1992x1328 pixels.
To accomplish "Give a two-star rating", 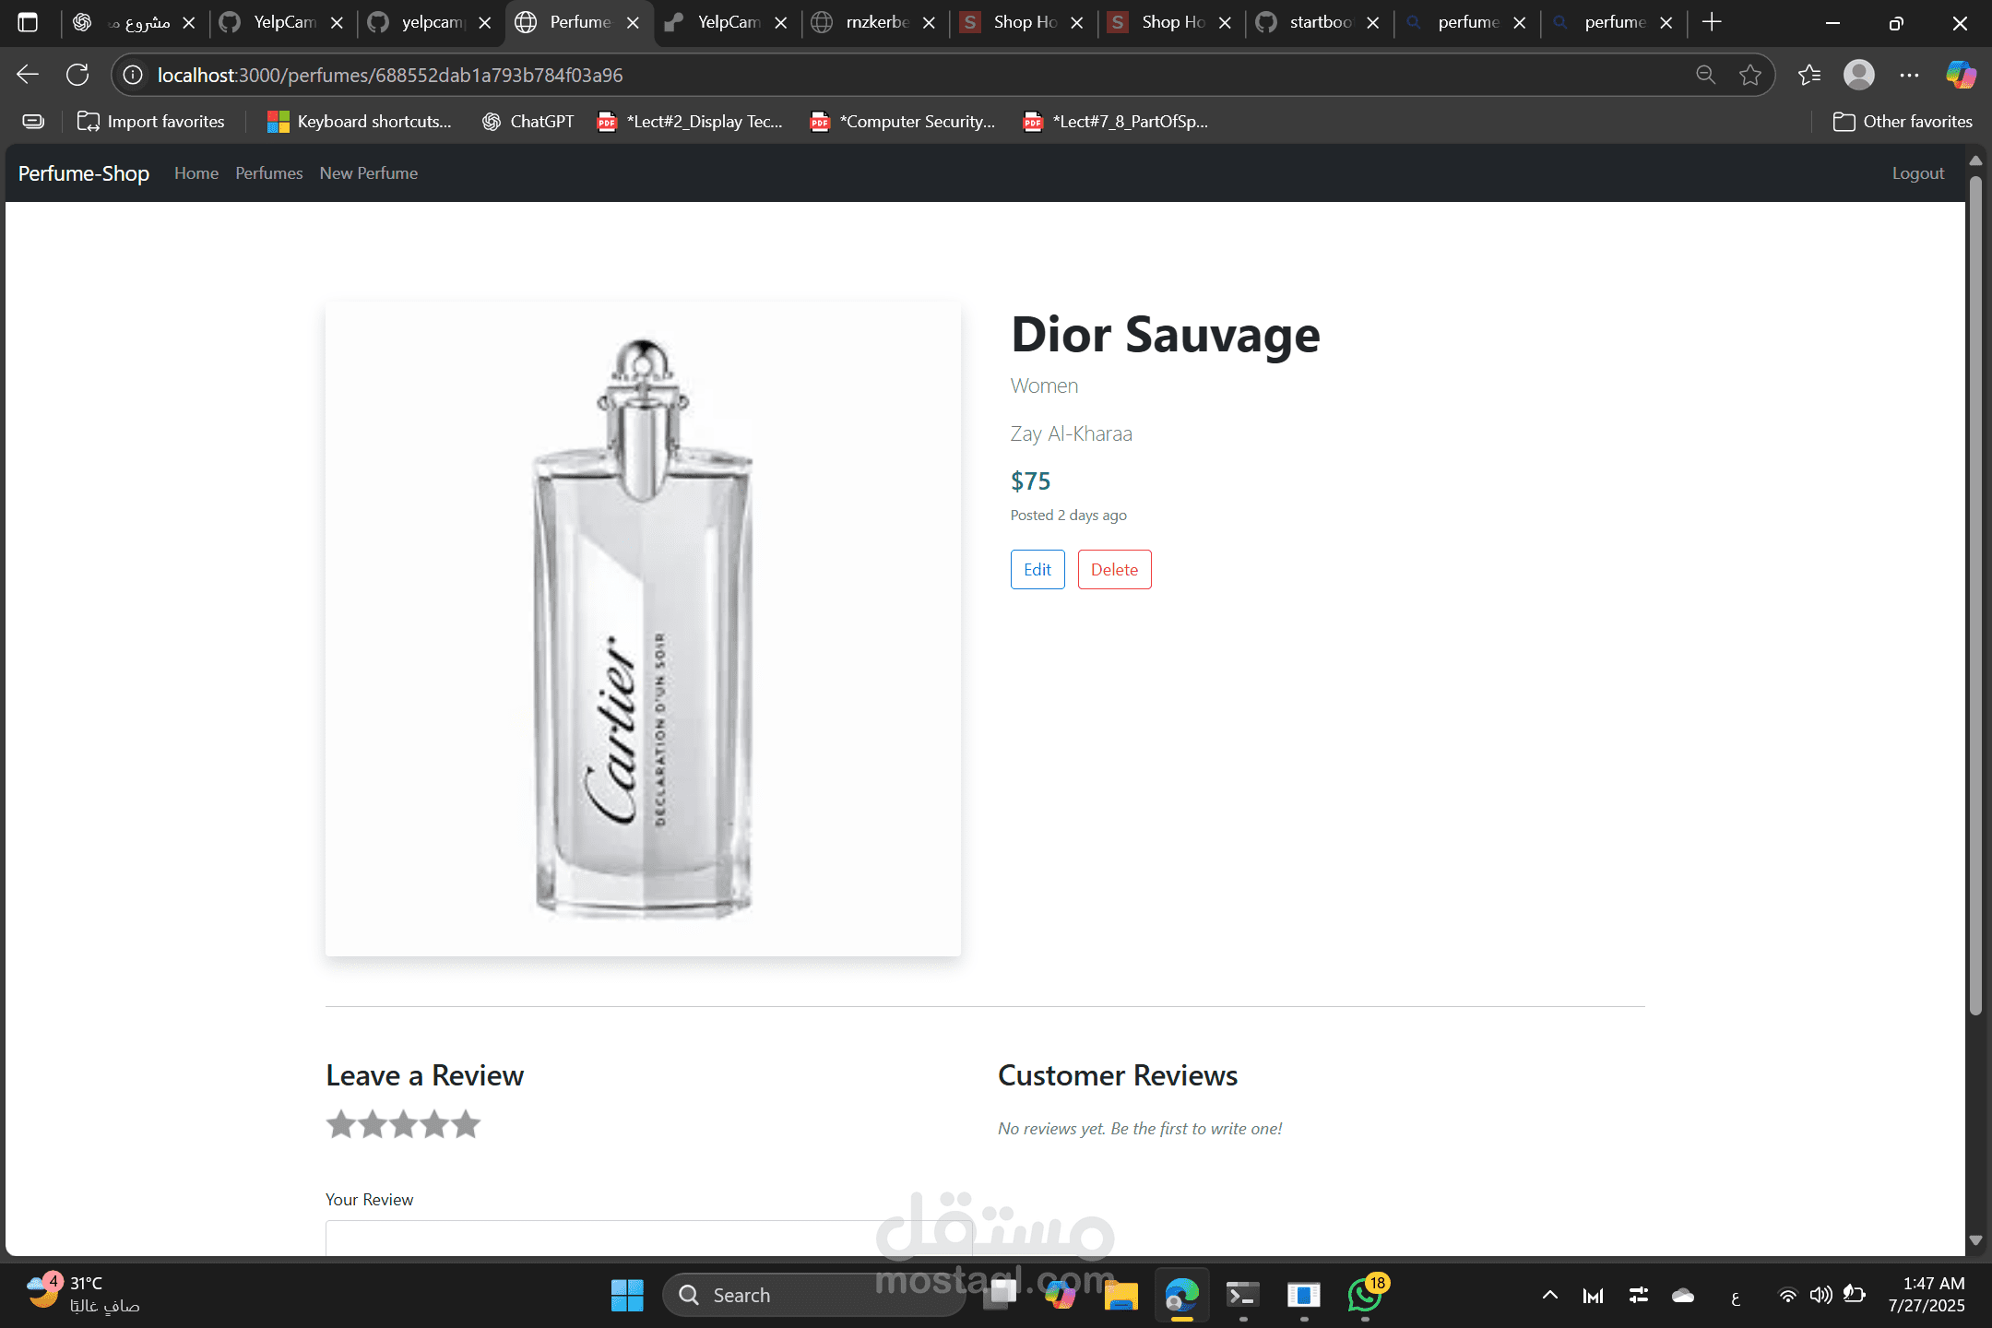I will tap(372, 1124).
